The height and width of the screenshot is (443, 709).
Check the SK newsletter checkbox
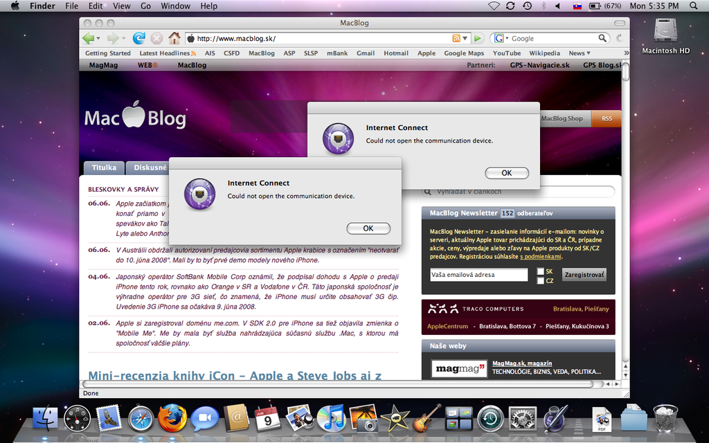coord(541,271)
